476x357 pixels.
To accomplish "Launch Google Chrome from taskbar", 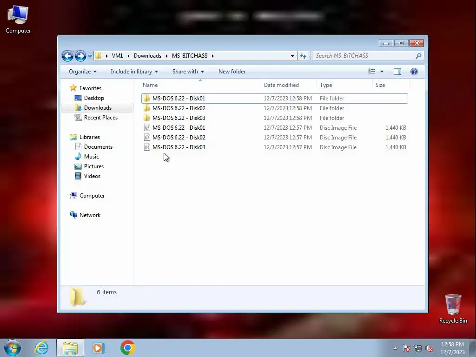I will click(x=127, y=348).
